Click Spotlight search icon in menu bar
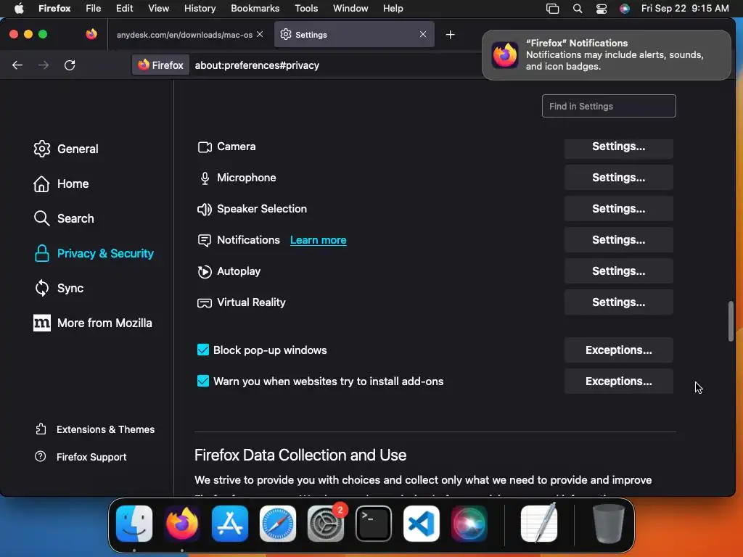 click(577, 9)
